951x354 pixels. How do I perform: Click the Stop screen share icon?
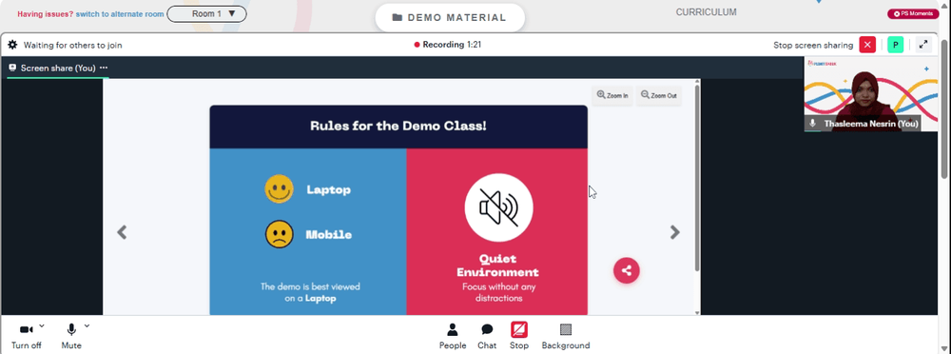519,329
